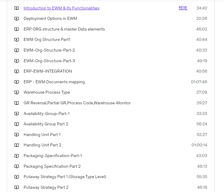The width and height of the screenshot is (224, 192).
Task: Click video icon beside Deployment Options in EWM
Action: point(17,19)
